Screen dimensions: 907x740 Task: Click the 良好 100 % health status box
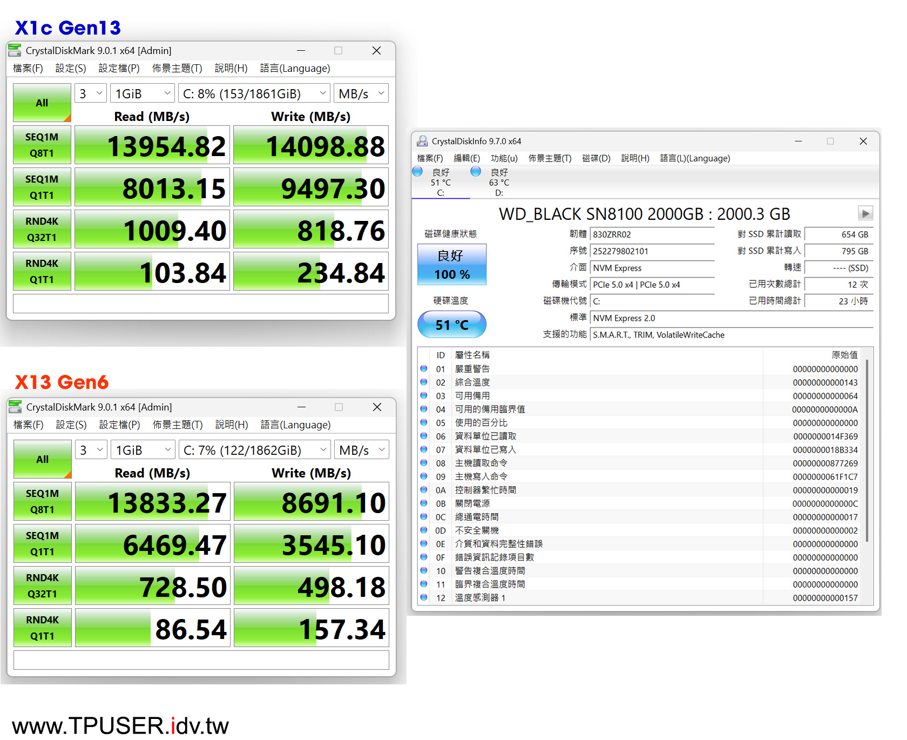(452, 265)
